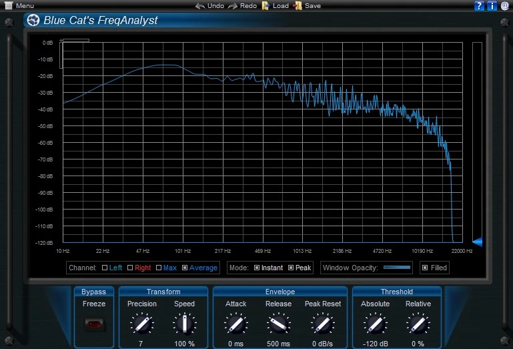Image resolution: width=513 pixels, height=349 pixels.
Task: Open the info 'i' icon
Action: tap(492, 5)
